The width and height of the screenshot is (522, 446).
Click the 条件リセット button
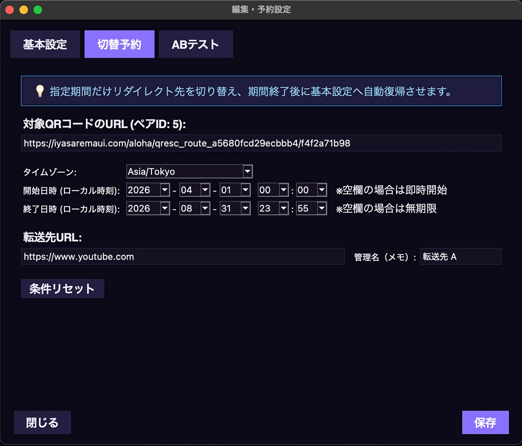(x=63, y=289)
